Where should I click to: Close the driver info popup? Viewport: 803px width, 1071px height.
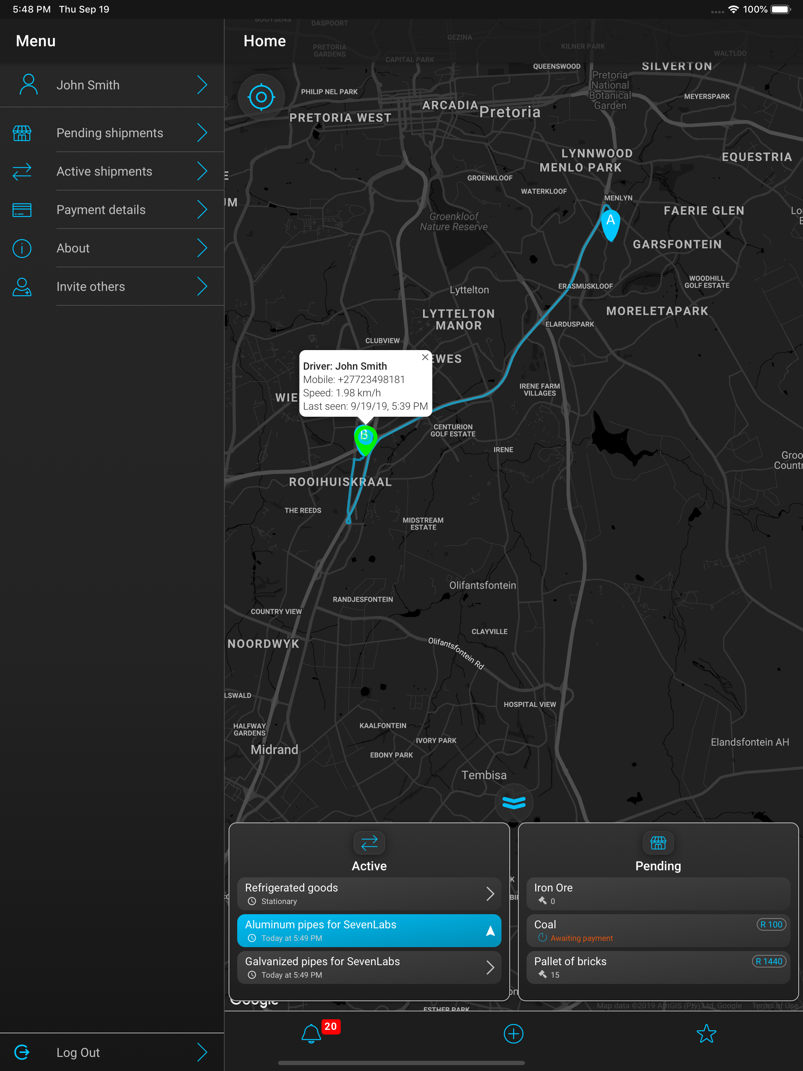425,357
